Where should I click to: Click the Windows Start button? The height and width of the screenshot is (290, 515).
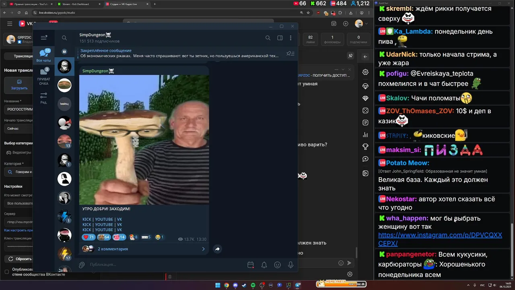pos(218,285)
